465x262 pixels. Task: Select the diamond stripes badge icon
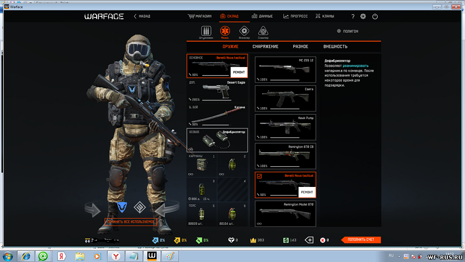[140, 207]
